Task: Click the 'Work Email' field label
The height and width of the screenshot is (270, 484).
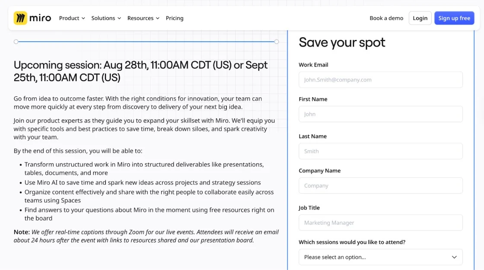Action: click(x=313, y=65)
